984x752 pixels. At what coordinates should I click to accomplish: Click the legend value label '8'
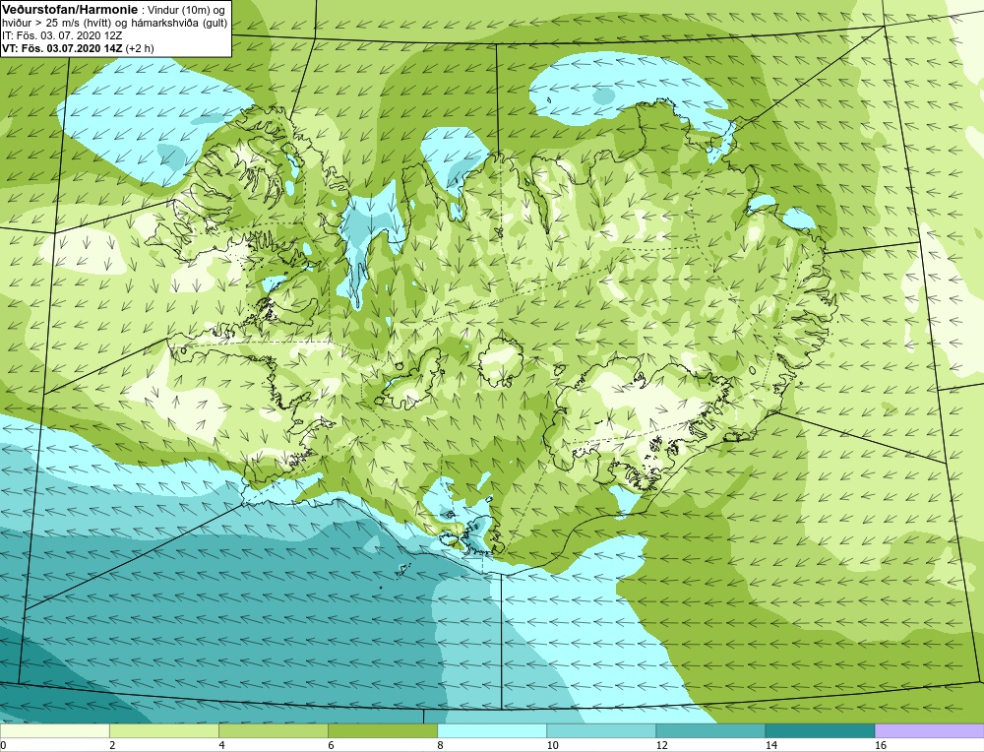(440, 745)
